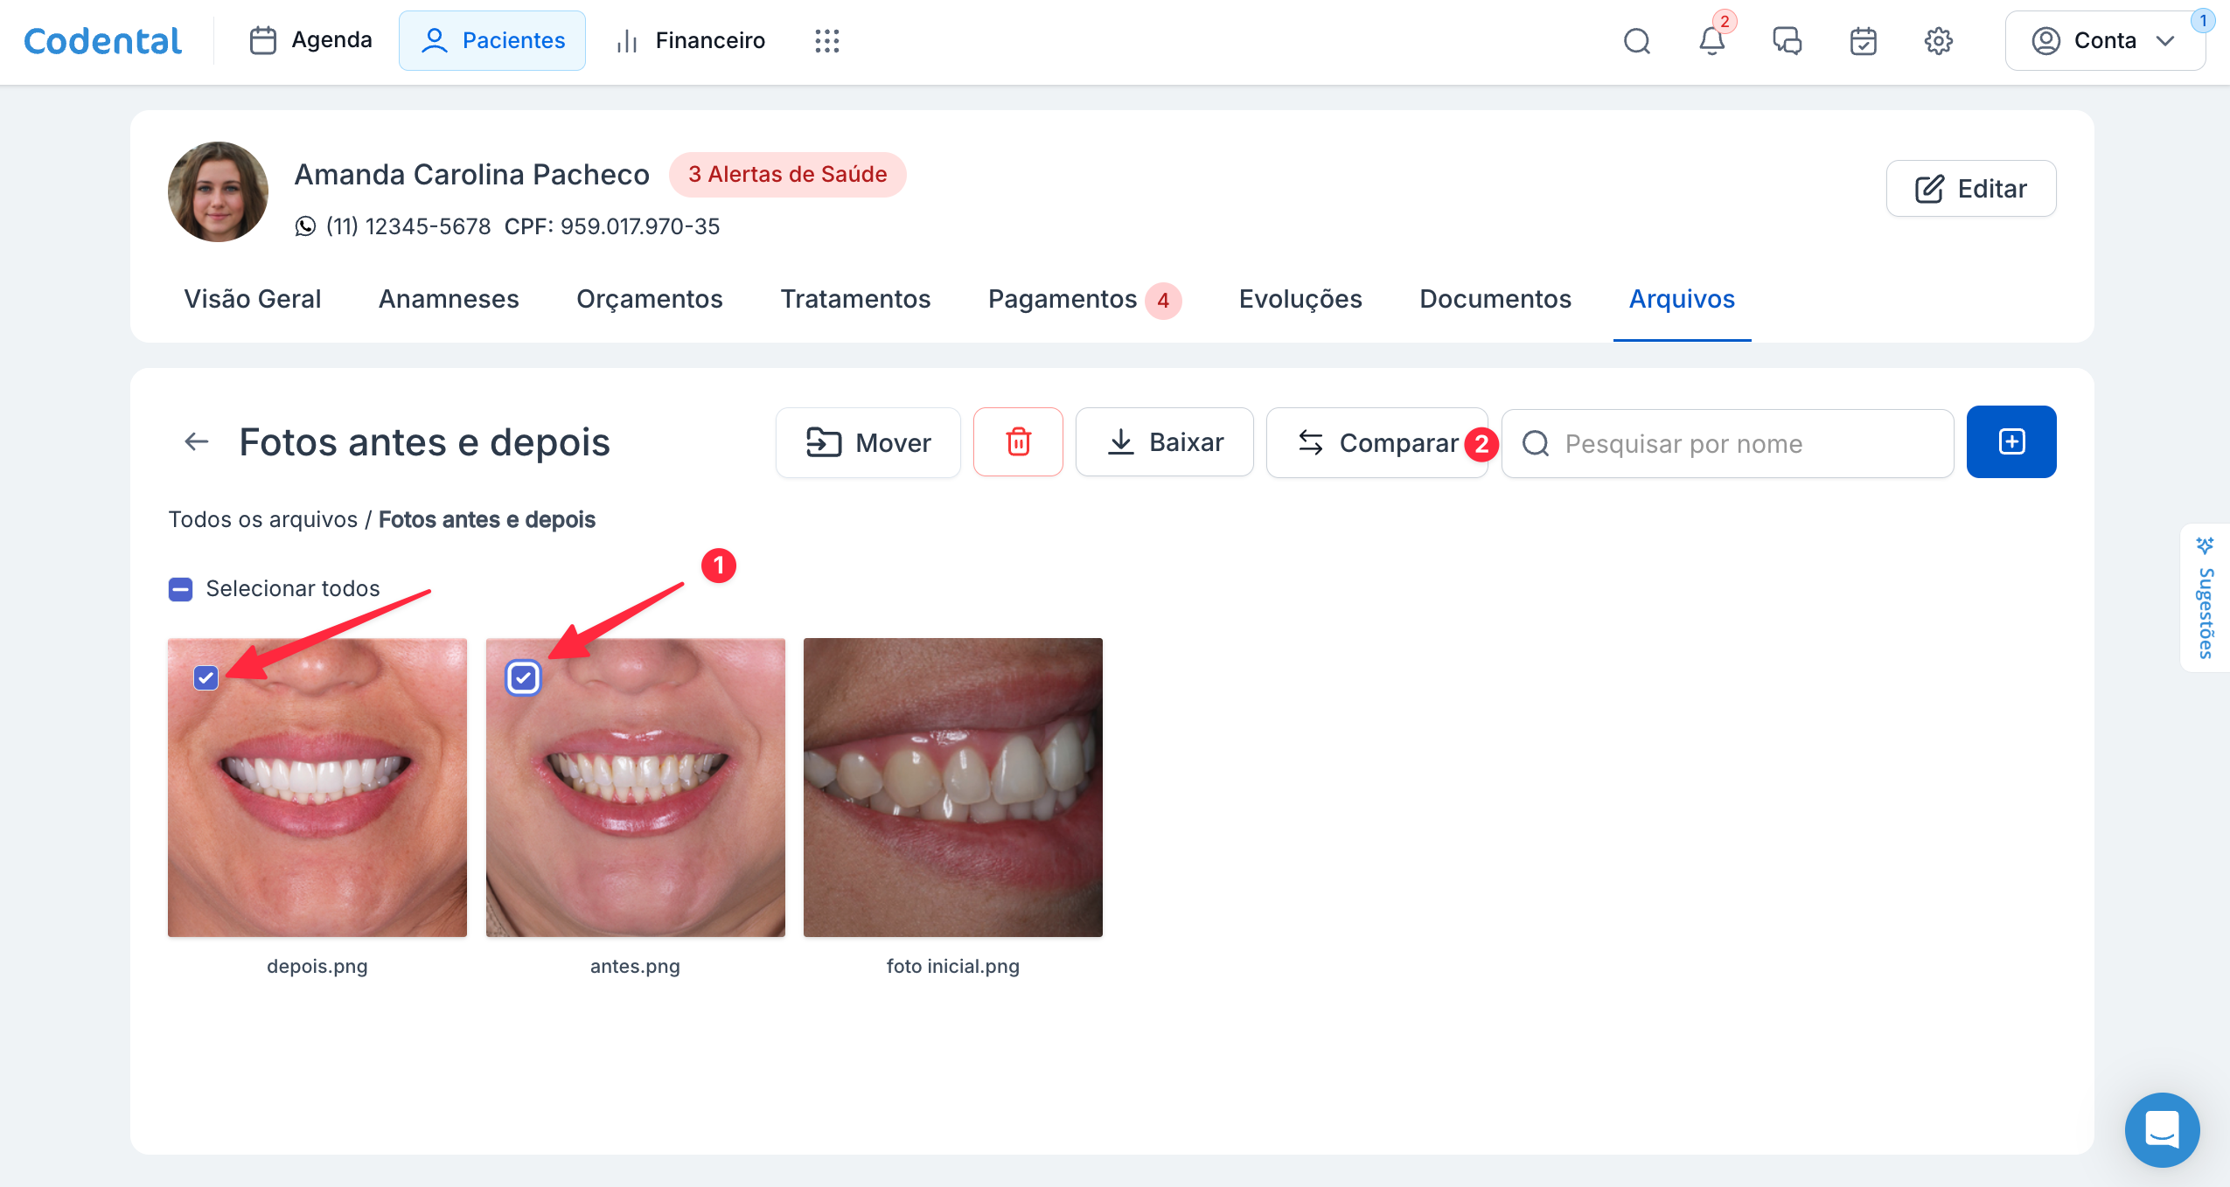Image resolution: width=2230 pixels, height=1187 pixels.
Task: Click the Baixar download button
Action: [x=1165, y=442]
